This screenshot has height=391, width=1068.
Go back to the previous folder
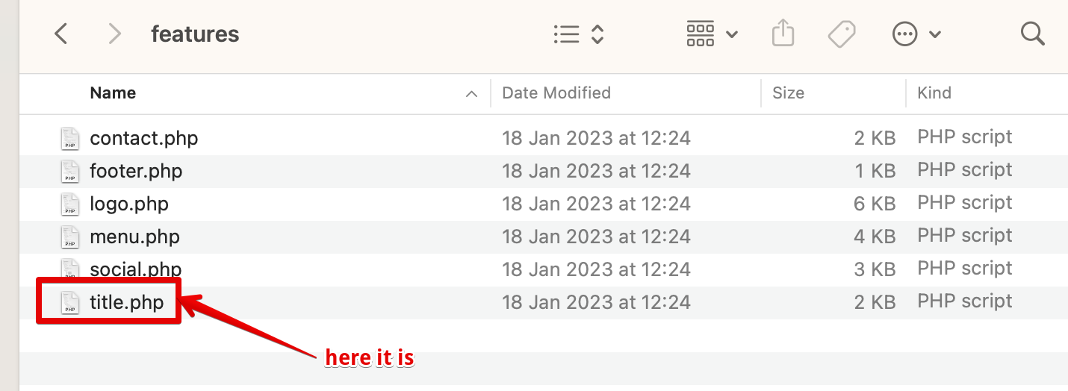[x=61, y=34]
